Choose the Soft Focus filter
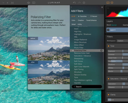This screenshot has width=128, height=103. (78, 61)
